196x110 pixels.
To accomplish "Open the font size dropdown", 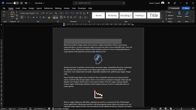I will tap(41, 13).
